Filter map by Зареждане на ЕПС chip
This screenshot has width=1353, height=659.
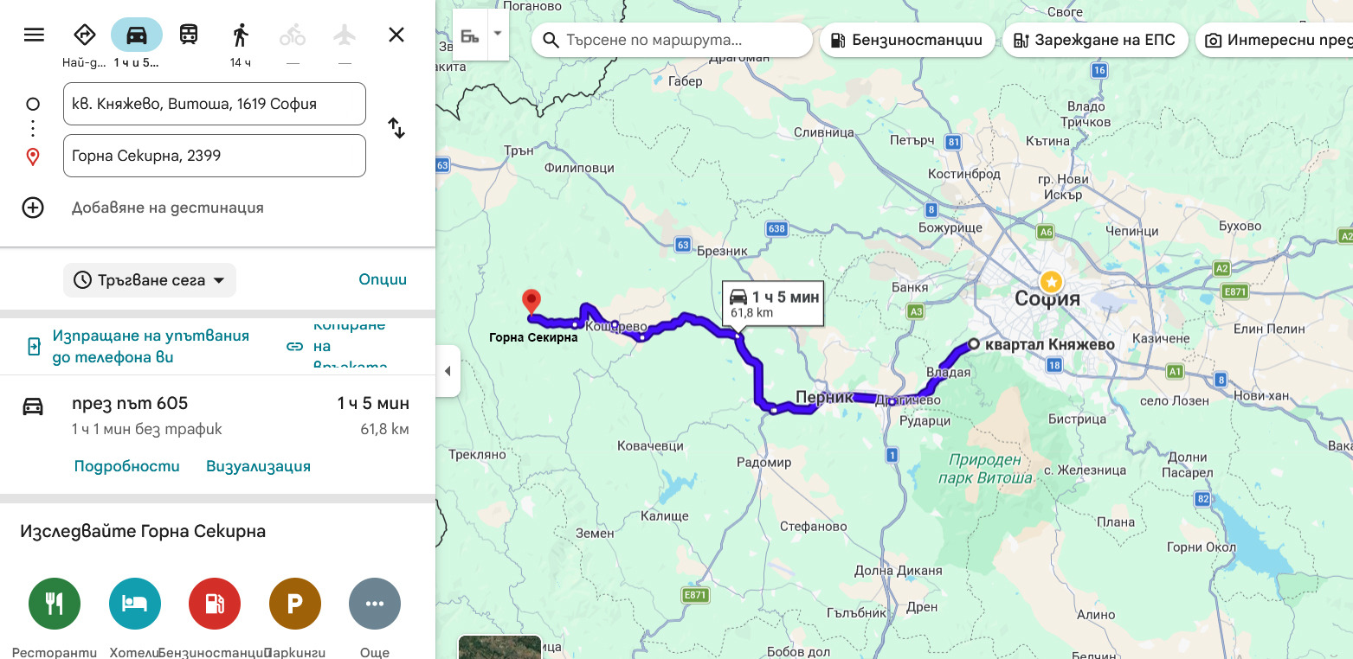[x=1094, y=40]
